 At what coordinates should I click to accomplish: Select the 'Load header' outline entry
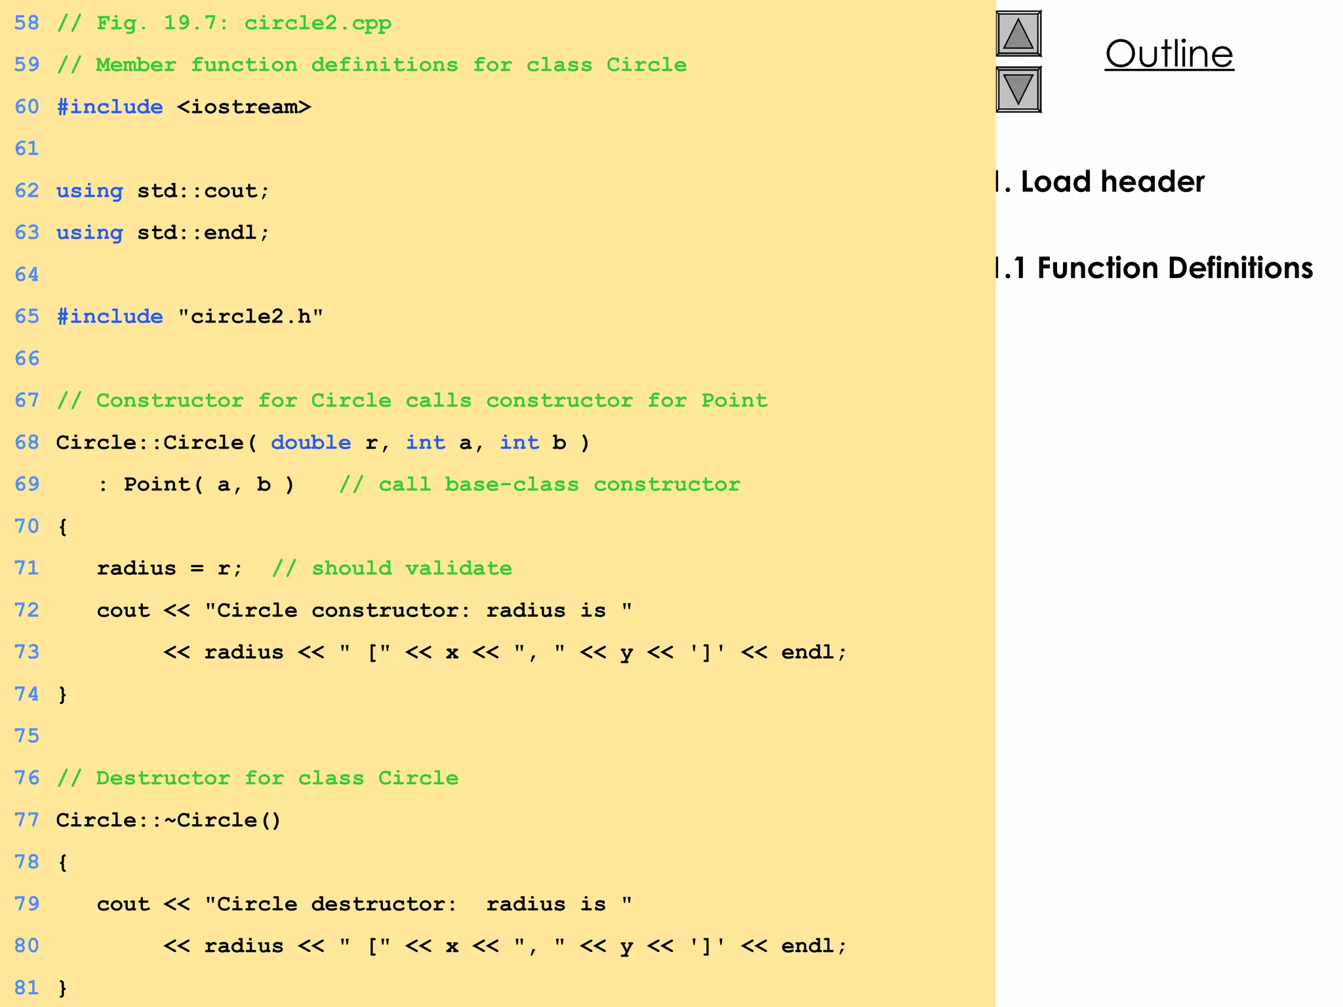(1100, 182)
